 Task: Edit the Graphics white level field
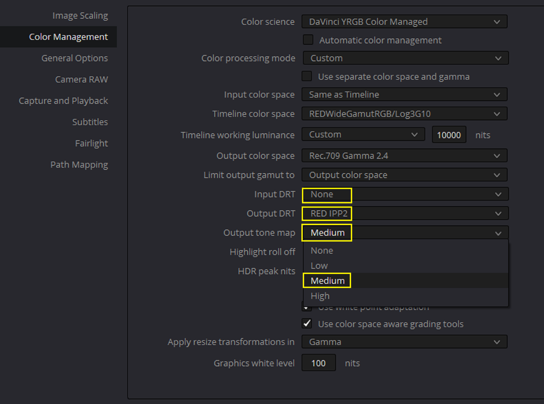(x=319, y=363)
